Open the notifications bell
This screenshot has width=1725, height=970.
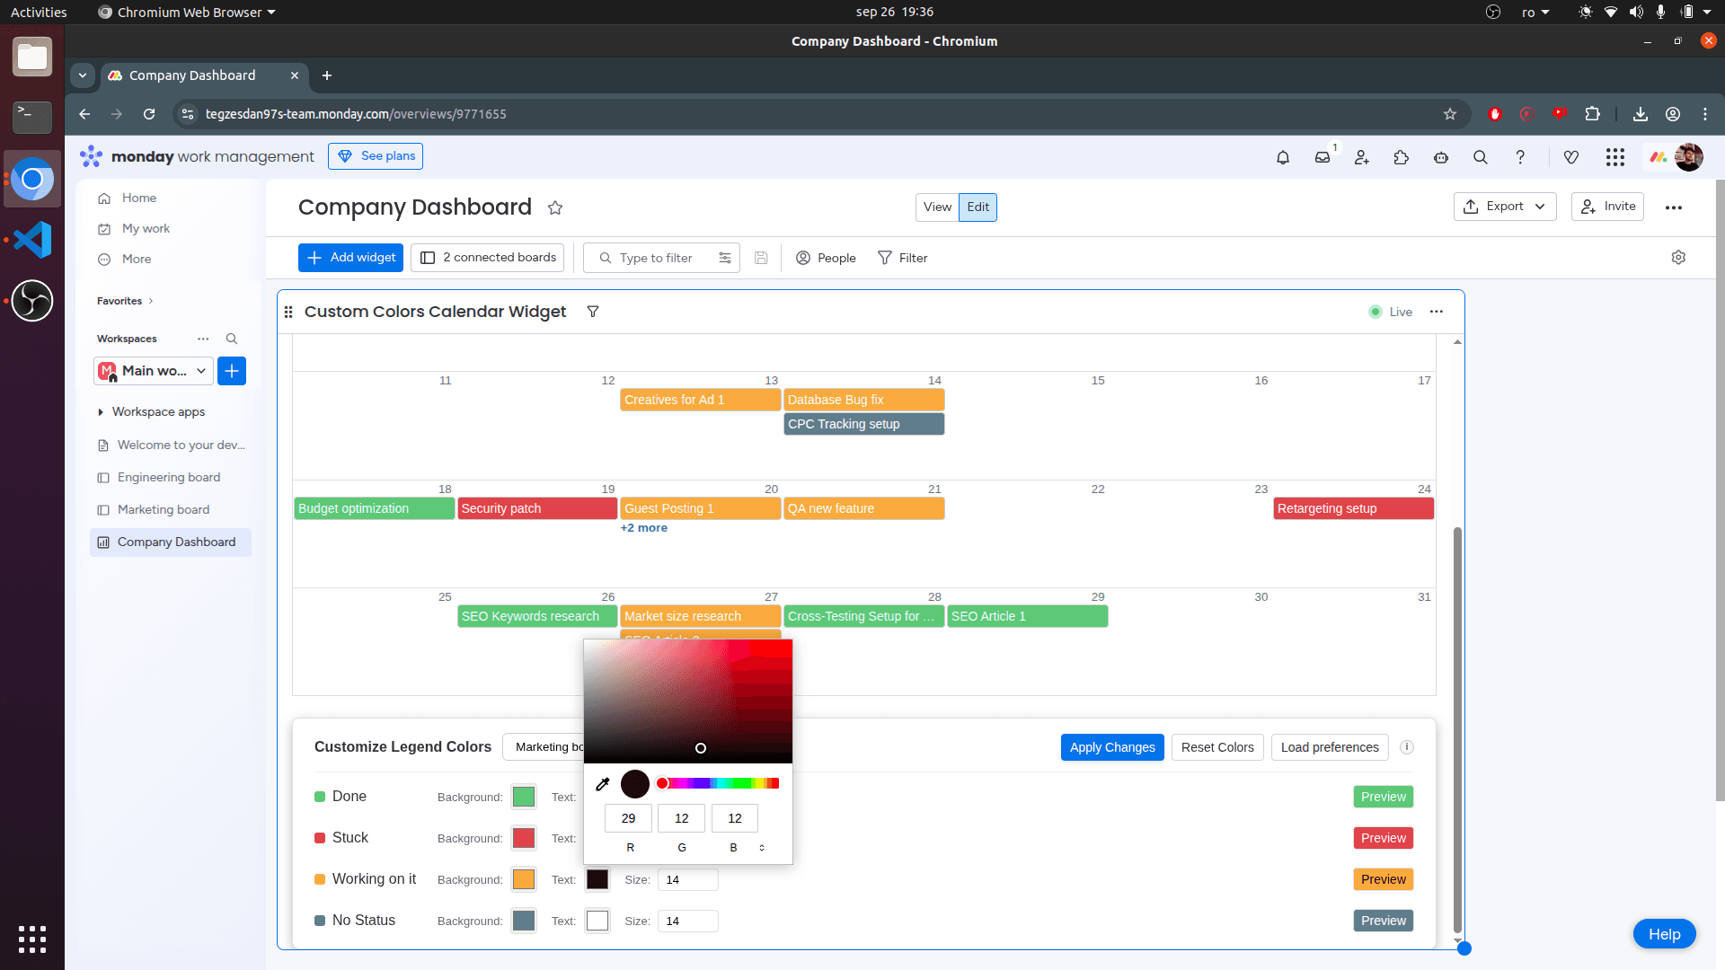point(1283,157)
